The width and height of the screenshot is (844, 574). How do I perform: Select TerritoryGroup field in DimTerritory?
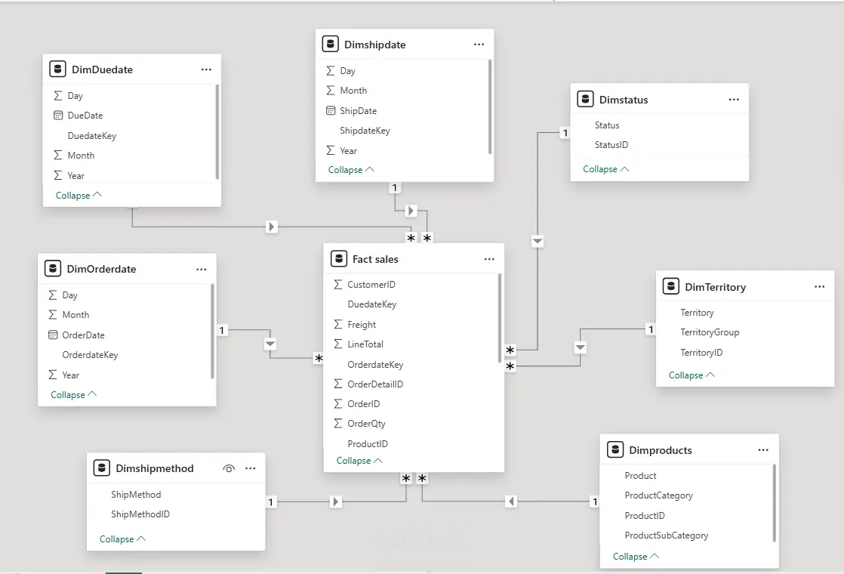click(710, 332)
